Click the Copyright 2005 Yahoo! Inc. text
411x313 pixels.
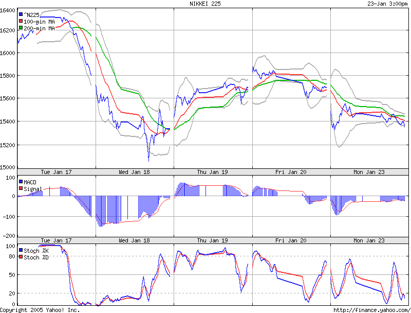(x=40, y=310)
